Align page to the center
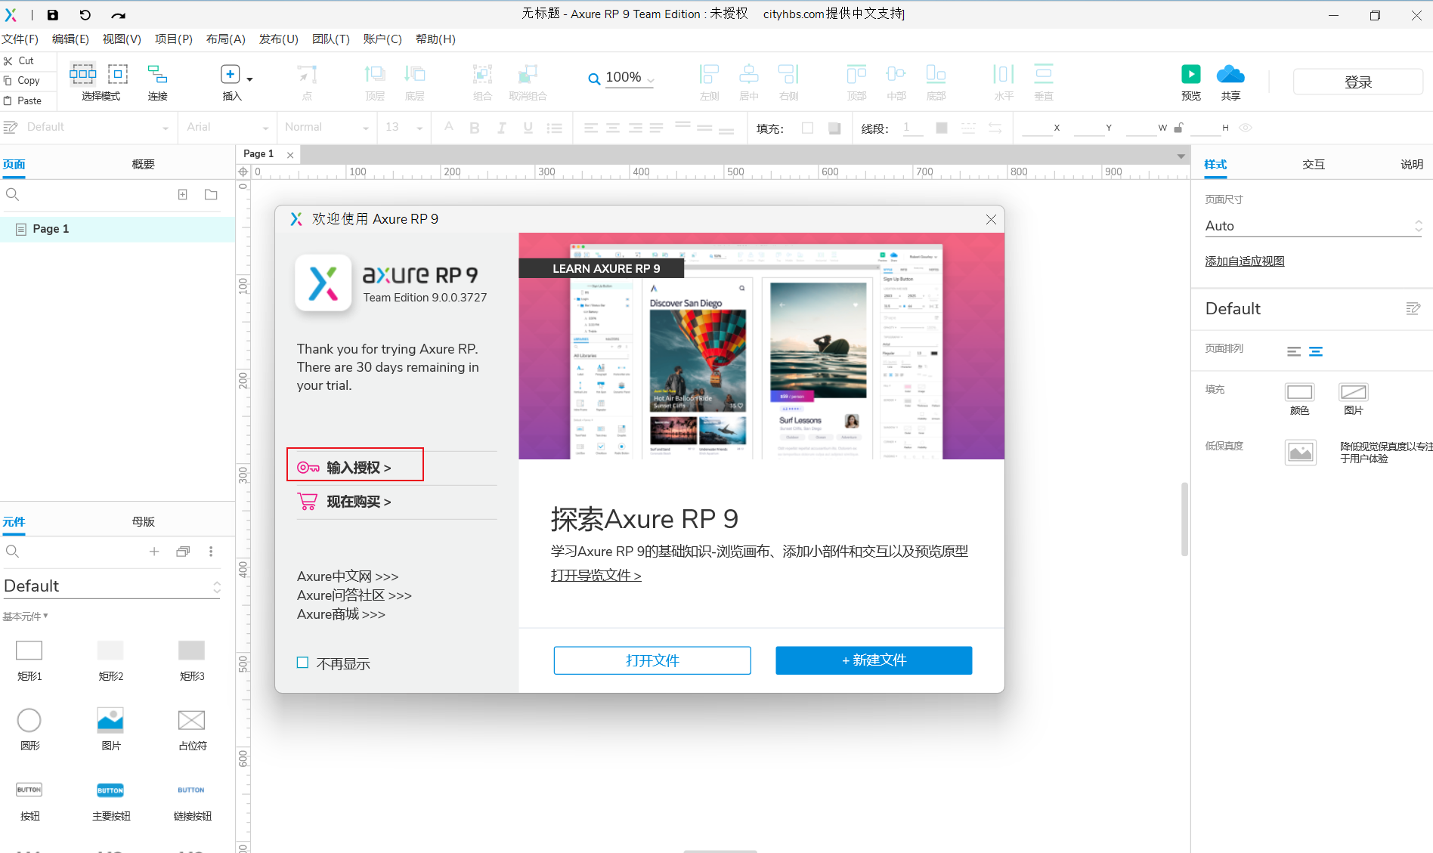Image resolution: width=1433 pixels, height=853 pixels. 1316,351
